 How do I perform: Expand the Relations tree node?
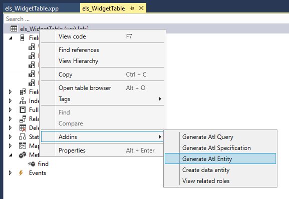coord(11,119)
